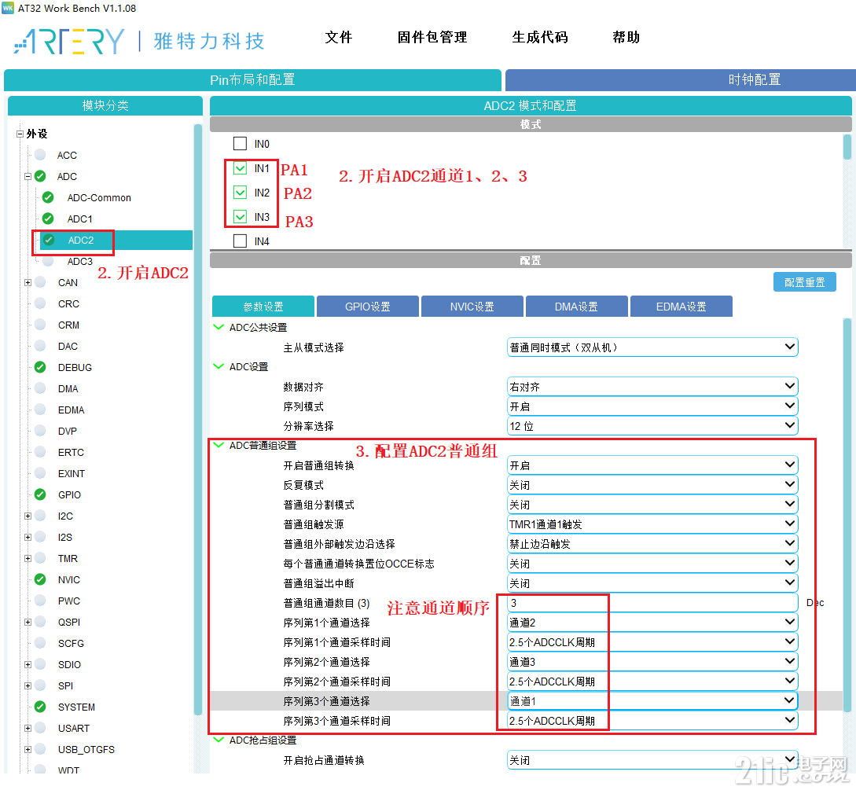This screenshot has width=856, height=790.
Task: Select the 参数设置 tab
Action: [263, 307]
